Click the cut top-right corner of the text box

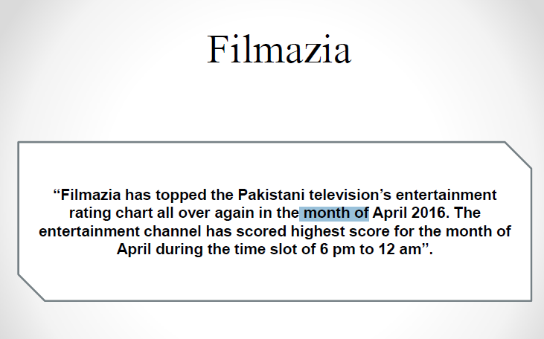[518, 155]
